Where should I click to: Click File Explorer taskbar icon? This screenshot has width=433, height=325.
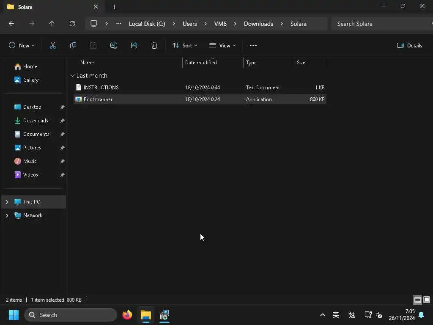pos(146,315)
